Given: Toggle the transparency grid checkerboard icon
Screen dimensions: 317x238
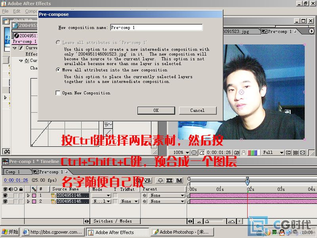Looking at the screenshot, I should 296,153.
